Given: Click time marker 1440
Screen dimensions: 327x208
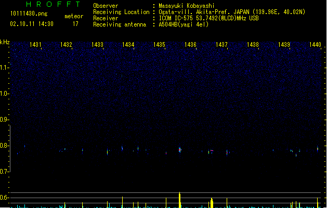Looking at the screenshot, I should (315, 45).
